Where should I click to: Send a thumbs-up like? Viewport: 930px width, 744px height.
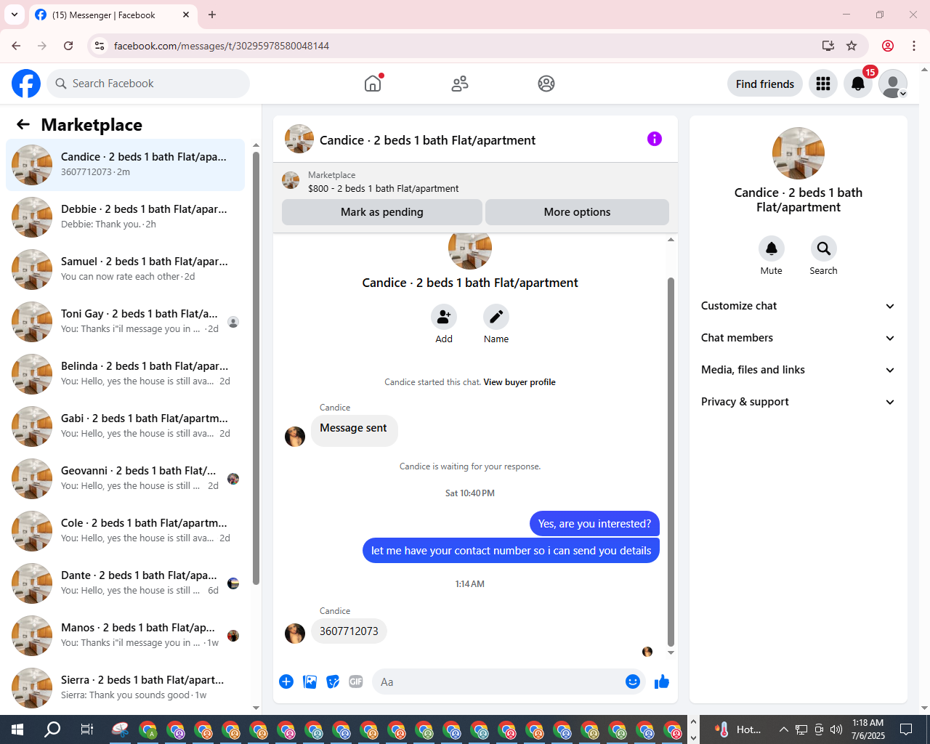662,682
